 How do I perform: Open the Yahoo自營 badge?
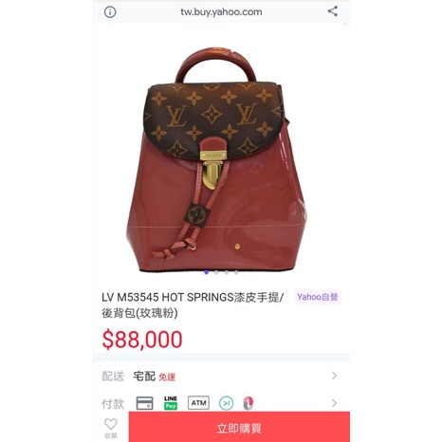[318, 297]
